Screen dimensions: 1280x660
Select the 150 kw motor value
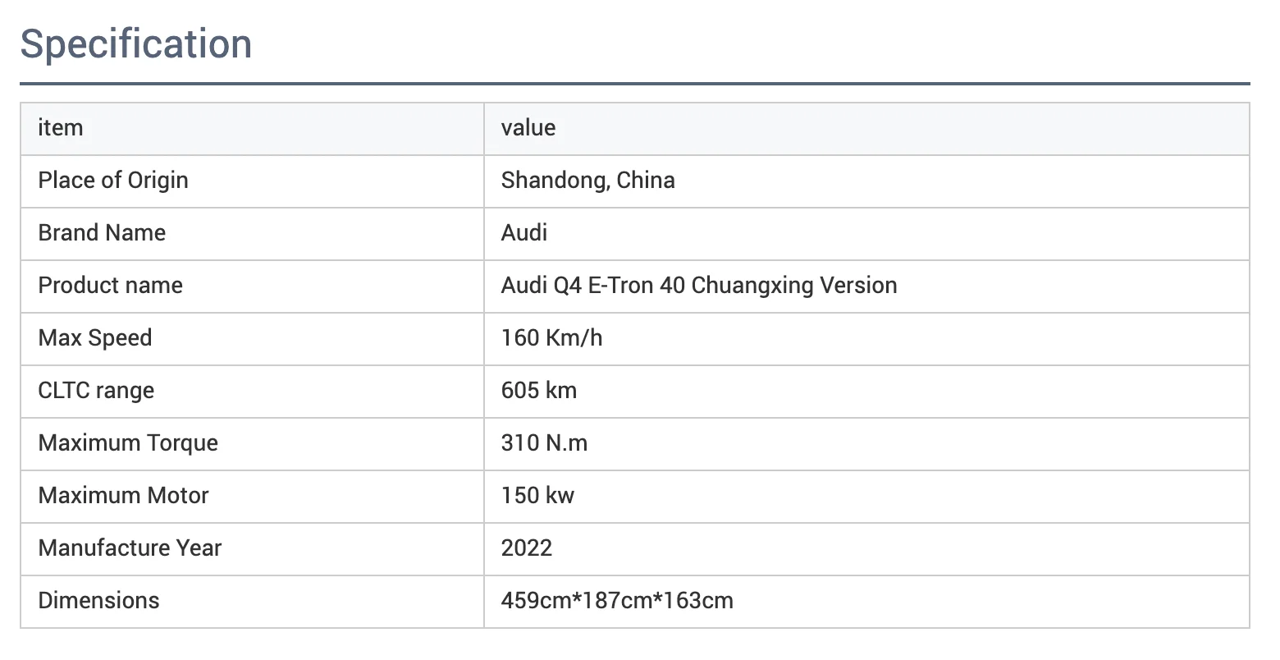coord(537,496)
